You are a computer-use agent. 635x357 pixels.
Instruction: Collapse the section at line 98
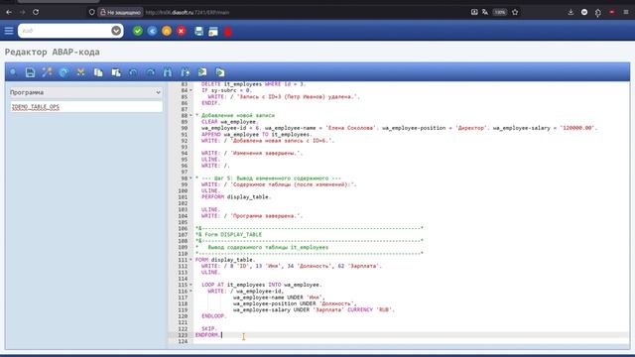[x=190, y=178]
